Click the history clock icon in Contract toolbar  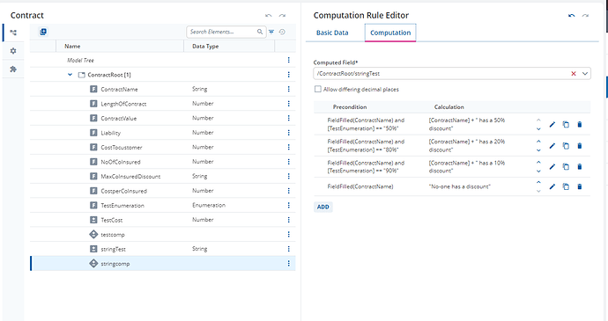click(x=282, y=32)
